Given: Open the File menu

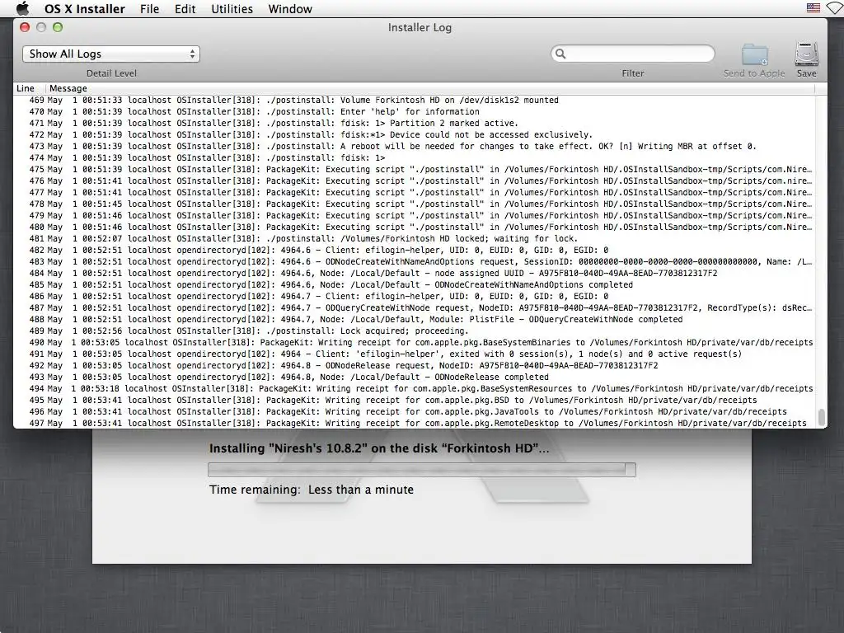Looking at the screenshot, I should [x=150, y=9].
